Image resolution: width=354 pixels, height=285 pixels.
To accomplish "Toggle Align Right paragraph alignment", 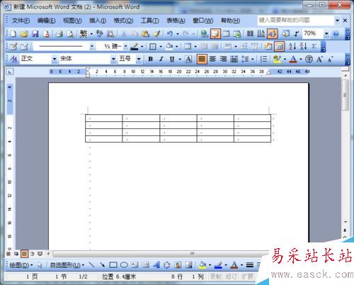I will pos(223,59).
